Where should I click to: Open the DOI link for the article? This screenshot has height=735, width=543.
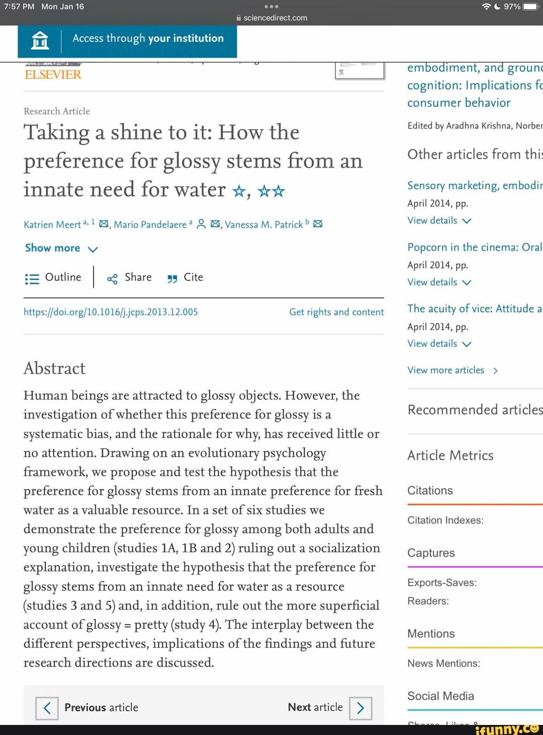coord(111,312)
